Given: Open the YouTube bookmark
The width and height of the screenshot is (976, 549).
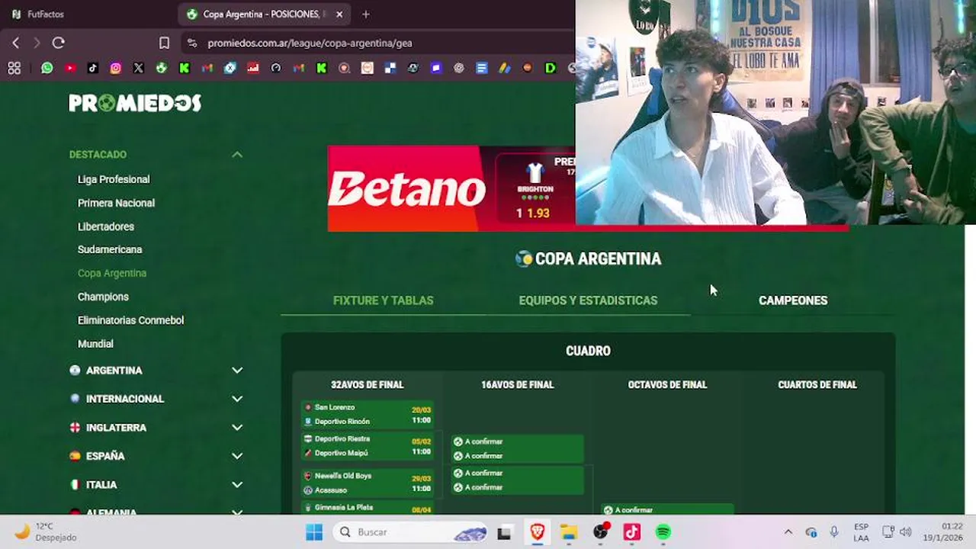Looking at the screenshot, I should point(70,68).
